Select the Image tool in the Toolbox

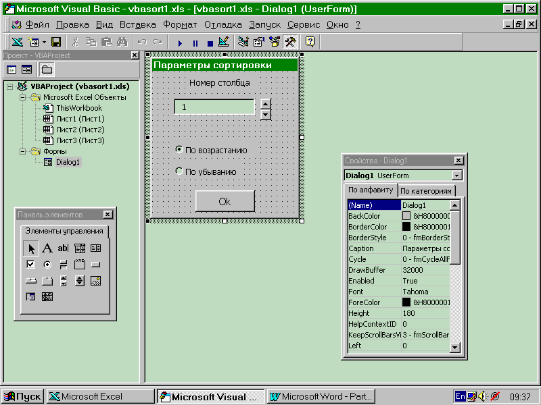[95, 281]
